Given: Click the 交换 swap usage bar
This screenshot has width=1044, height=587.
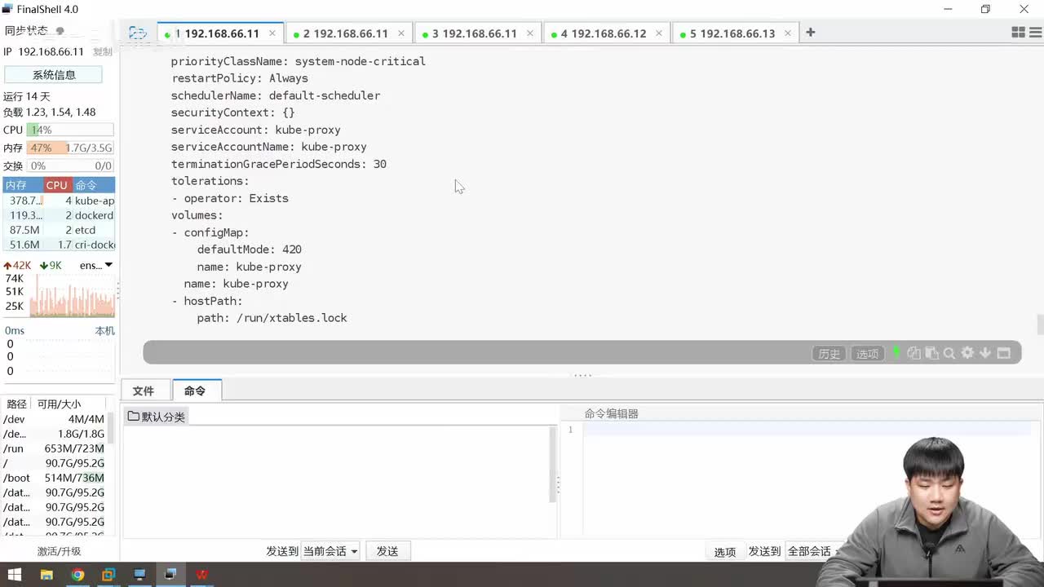Looking at the screenshot, I should (x=70, y=166).
